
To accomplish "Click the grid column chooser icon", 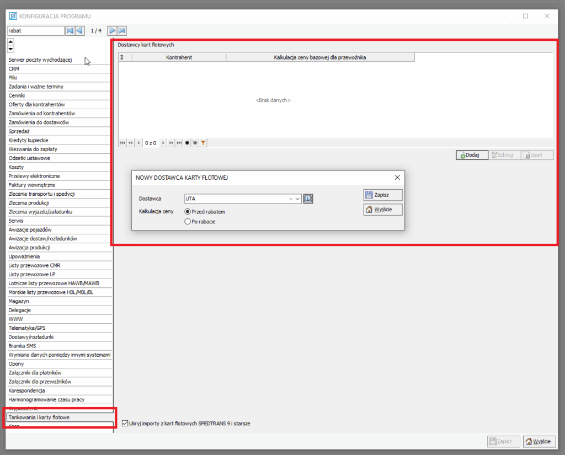I will click(x=122, y=57).
